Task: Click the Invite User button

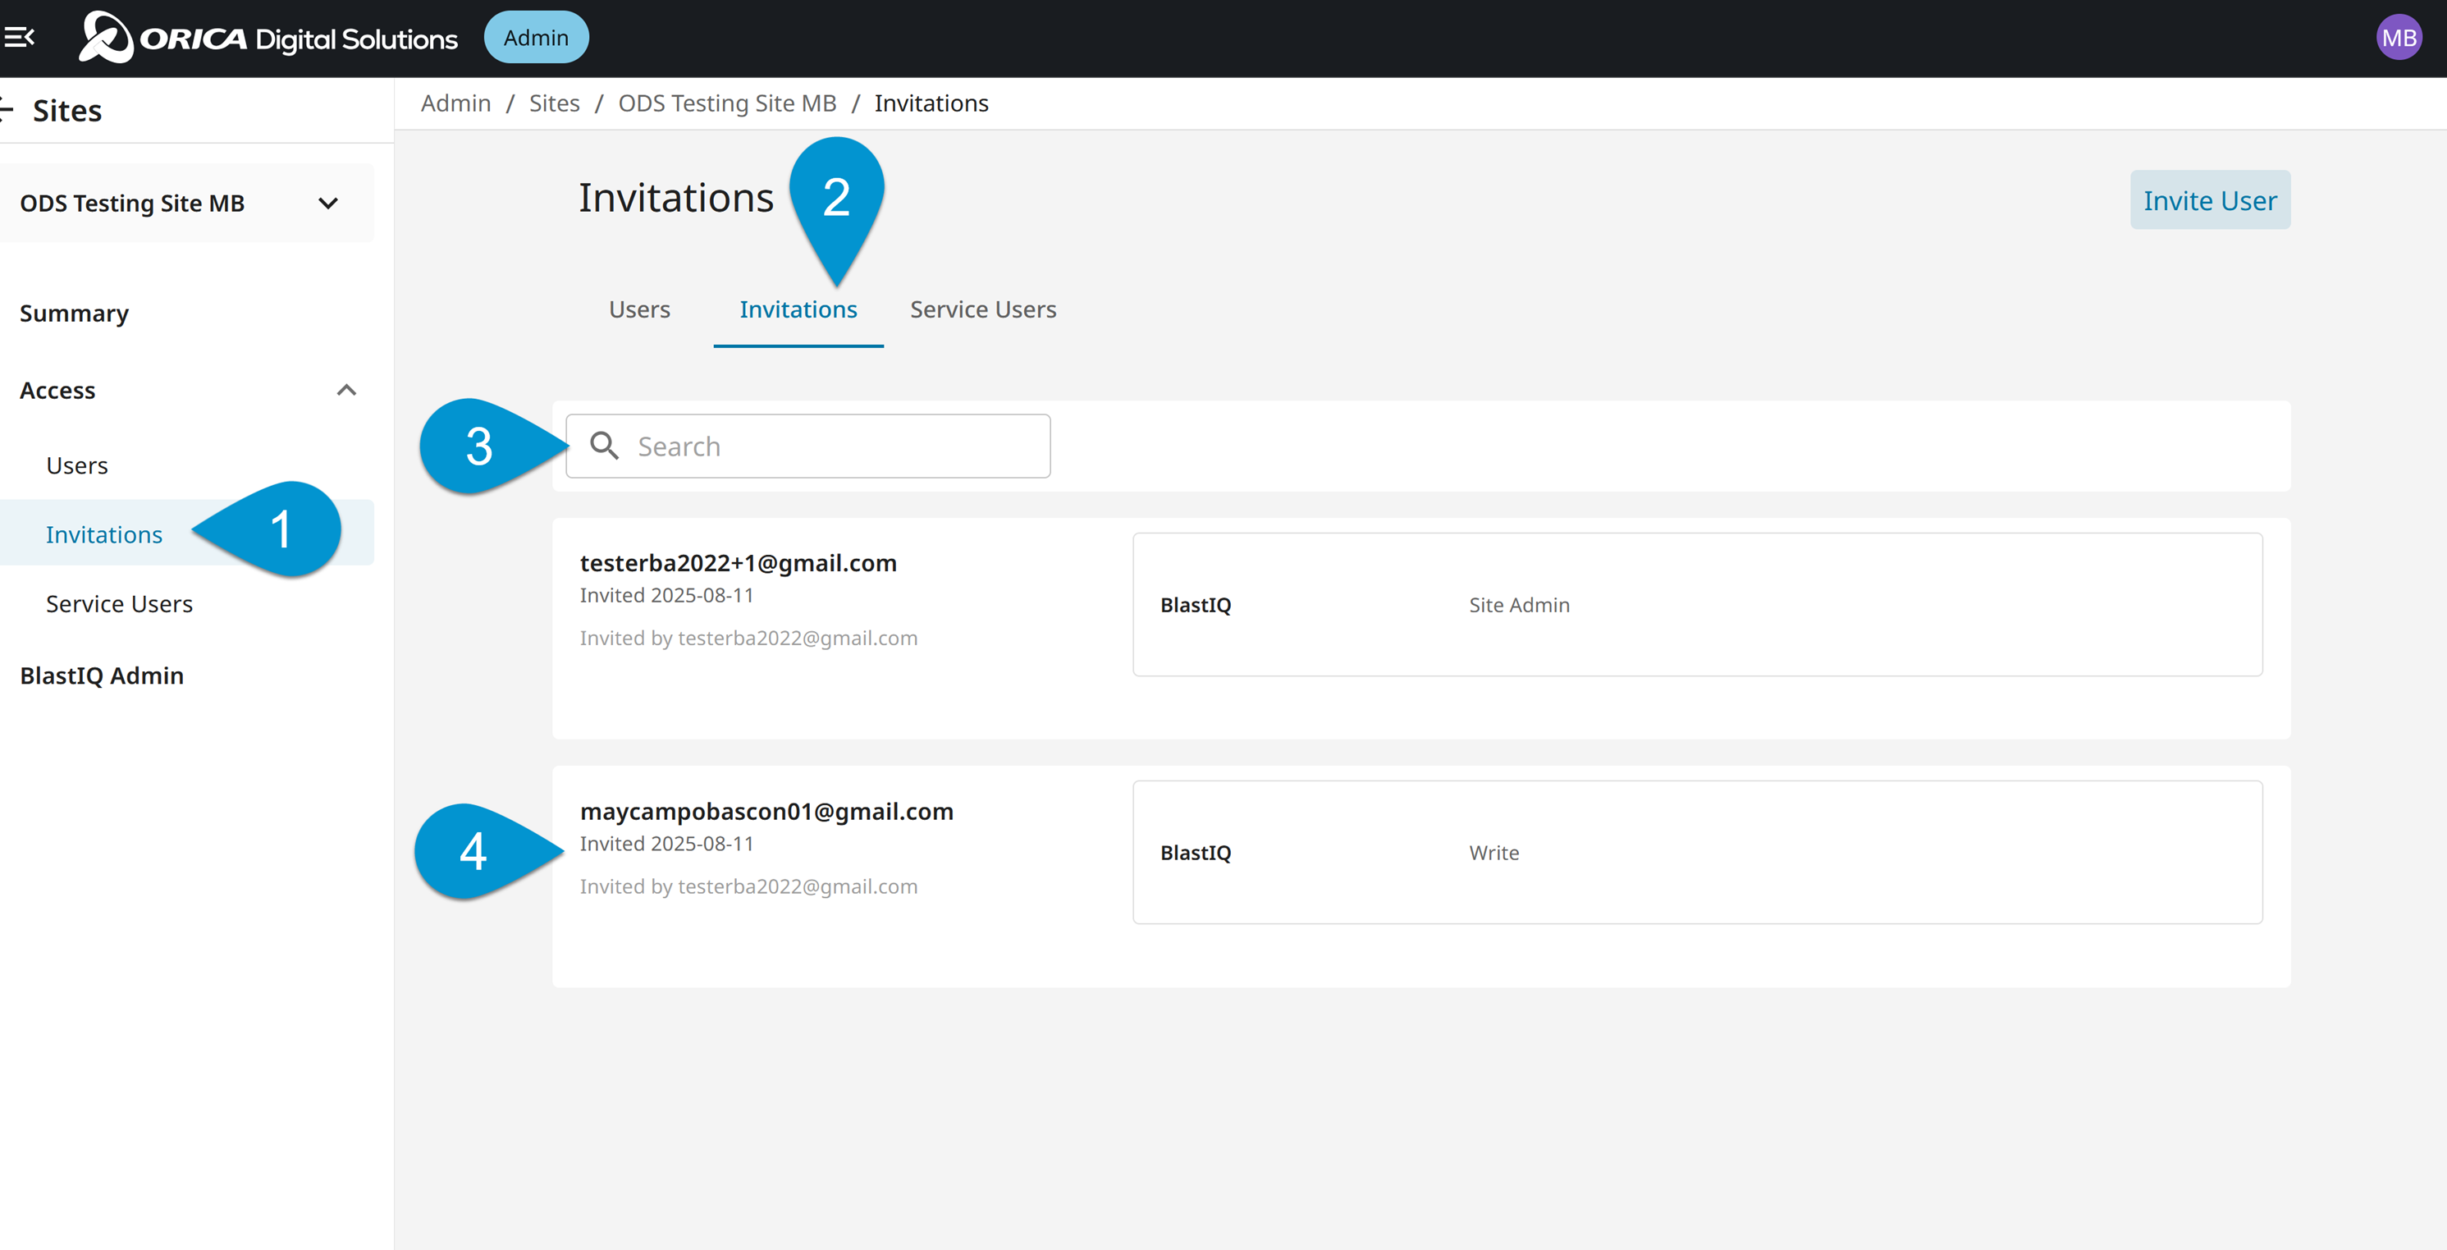Action: pyautogui.click(x=2210, y=200)
